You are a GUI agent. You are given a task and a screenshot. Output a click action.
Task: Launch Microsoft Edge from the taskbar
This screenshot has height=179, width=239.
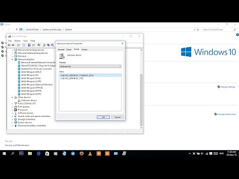click(x=39, y=154)
